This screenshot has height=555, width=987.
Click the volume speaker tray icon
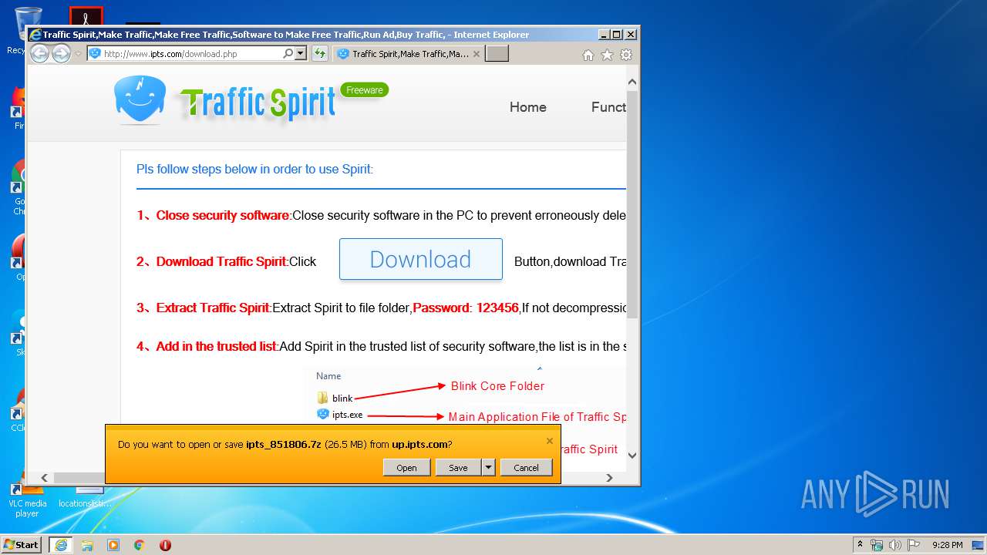895,545
